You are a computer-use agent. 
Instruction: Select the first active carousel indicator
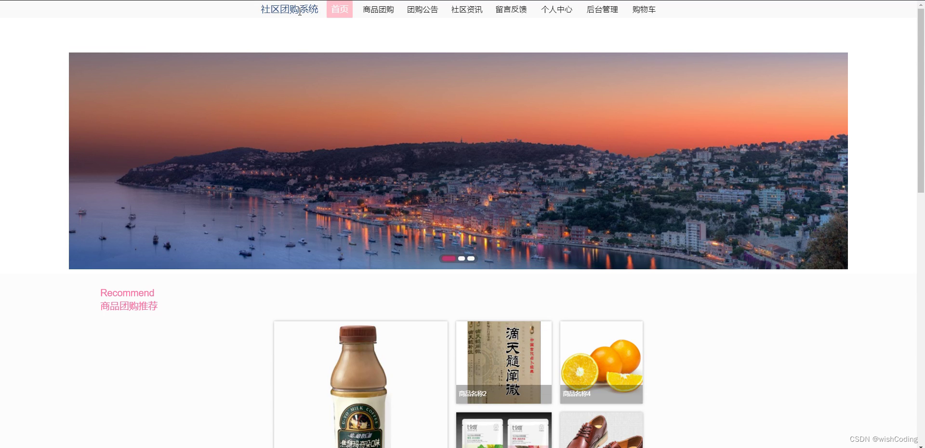449,259
